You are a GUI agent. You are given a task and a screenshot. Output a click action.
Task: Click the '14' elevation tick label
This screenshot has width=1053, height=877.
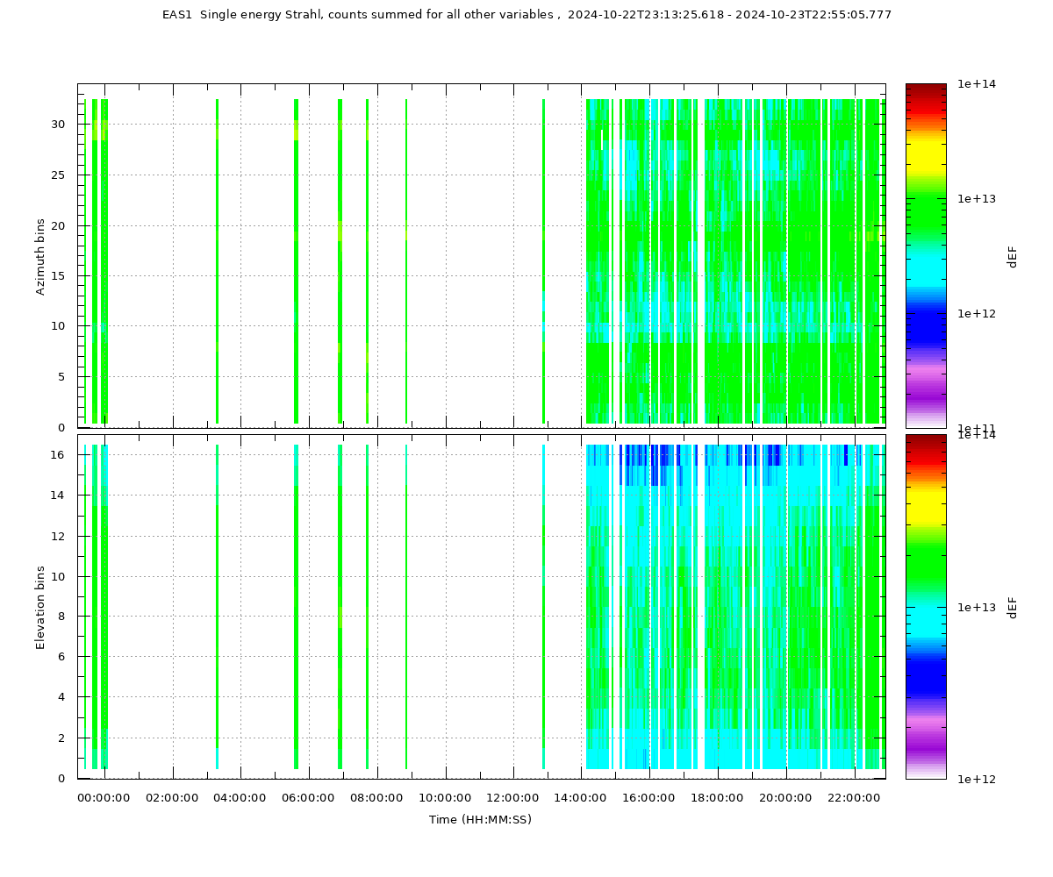[58, 495]
